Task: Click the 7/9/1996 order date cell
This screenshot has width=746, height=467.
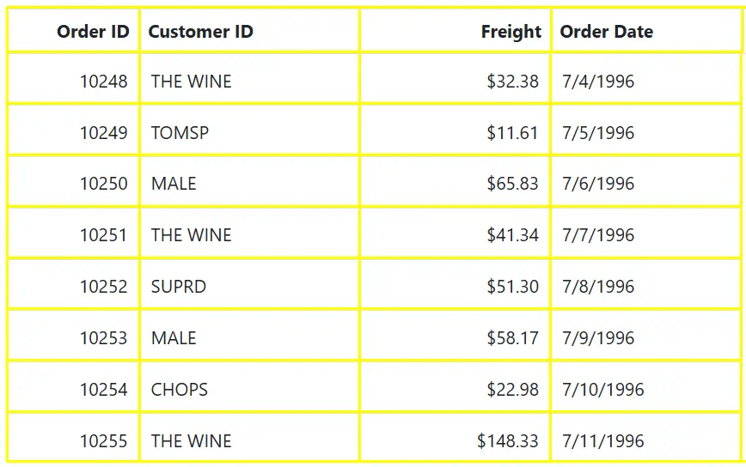Action: [598, 338]
